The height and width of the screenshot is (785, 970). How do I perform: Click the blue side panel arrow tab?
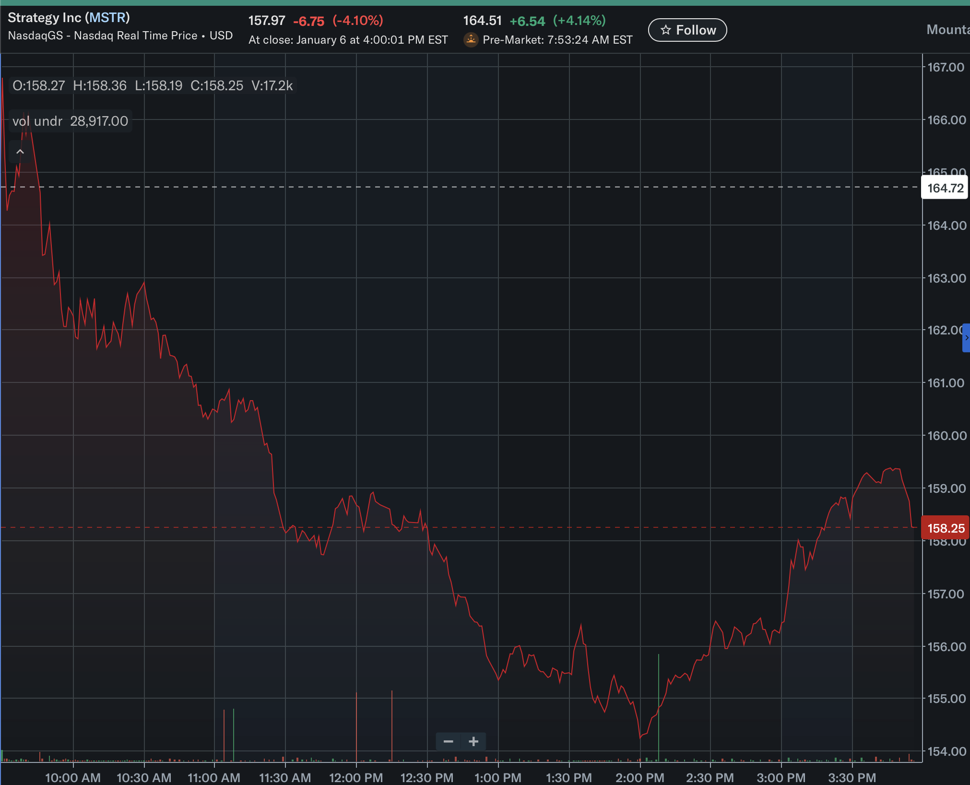[966, 338]
